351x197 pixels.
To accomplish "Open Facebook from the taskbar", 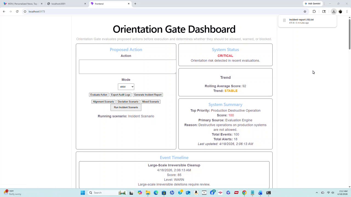I will (212, 193).
